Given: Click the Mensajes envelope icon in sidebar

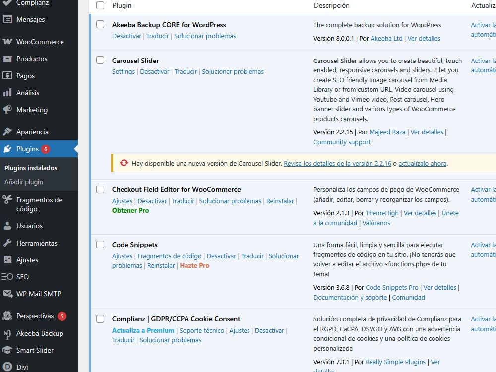Looking at the screenshot, I should pos(7,19).
